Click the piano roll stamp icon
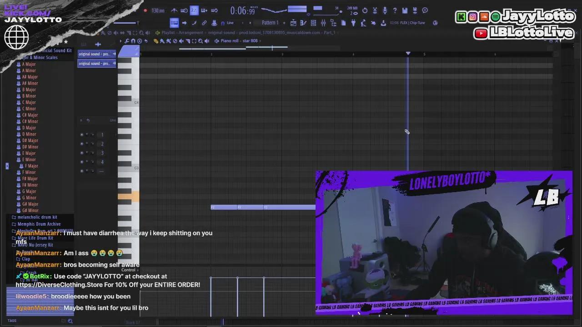The width and height of the screenshot is (582, 327). coord(140,41)
